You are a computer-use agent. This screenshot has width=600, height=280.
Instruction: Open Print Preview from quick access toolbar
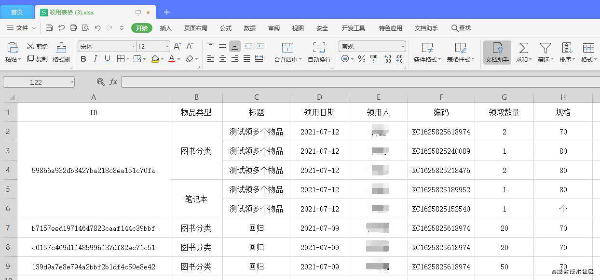click(x=85, y=28)
